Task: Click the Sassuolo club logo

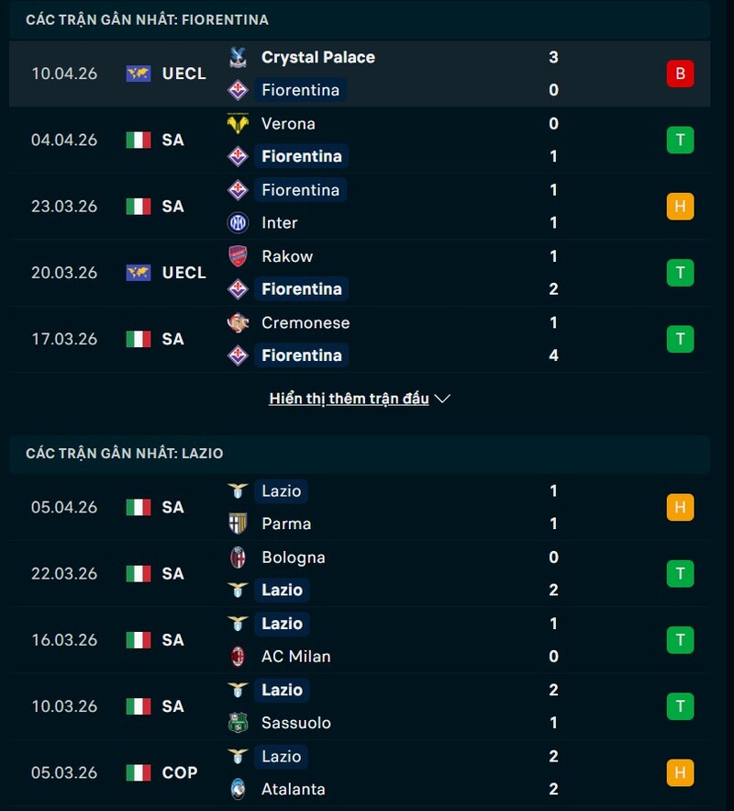Action: [237, 722]
